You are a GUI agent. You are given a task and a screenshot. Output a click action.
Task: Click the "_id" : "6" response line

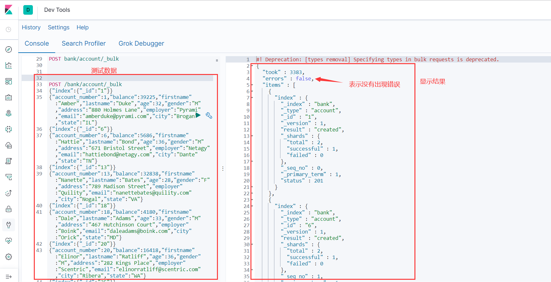(x=299, y=225)
